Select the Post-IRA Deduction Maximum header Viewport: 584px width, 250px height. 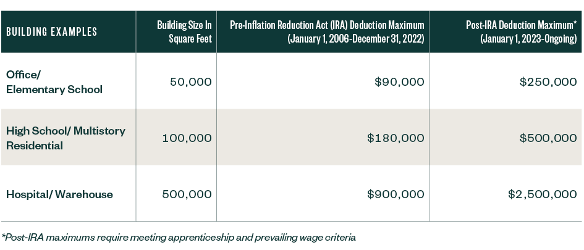pos(520,25)
